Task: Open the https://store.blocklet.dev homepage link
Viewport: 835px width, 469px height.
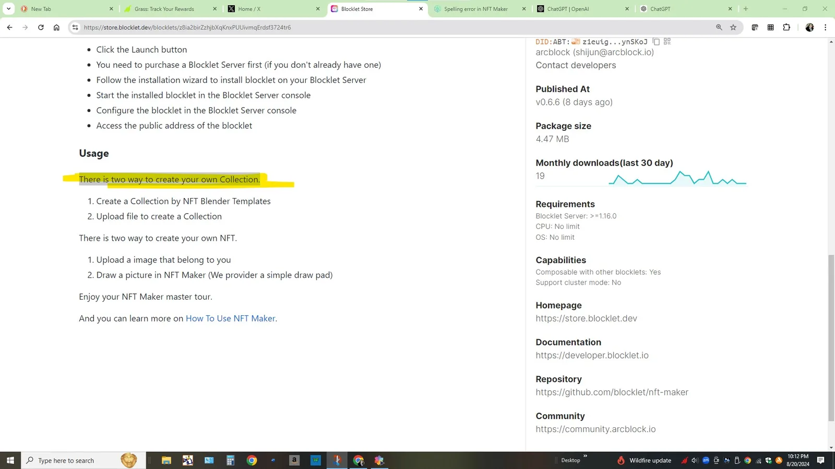Action: coord(586,318)
